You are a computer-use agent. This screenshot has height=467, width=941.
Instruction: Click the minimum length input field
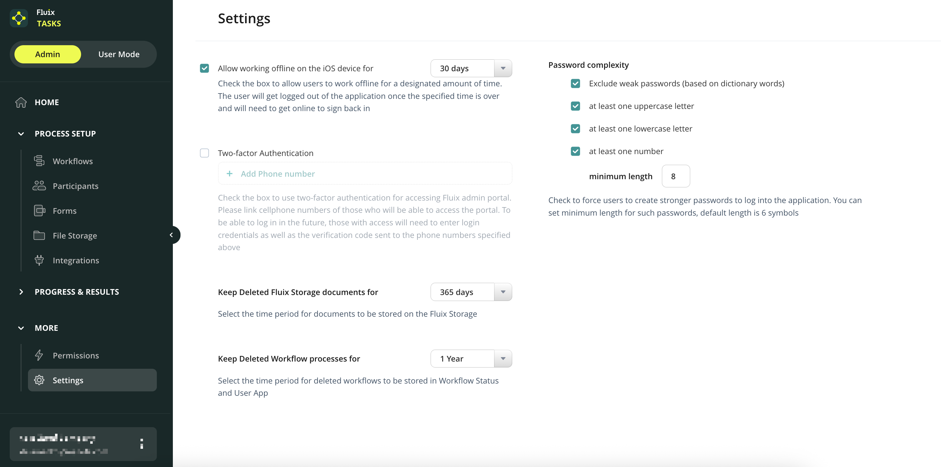click(675, 176)
